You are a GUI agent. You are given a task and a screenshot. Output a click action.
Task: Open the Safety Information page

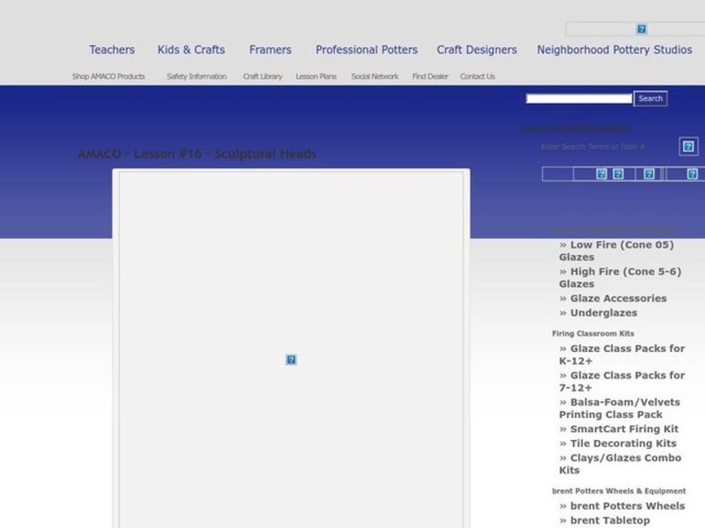pos(197,77)
